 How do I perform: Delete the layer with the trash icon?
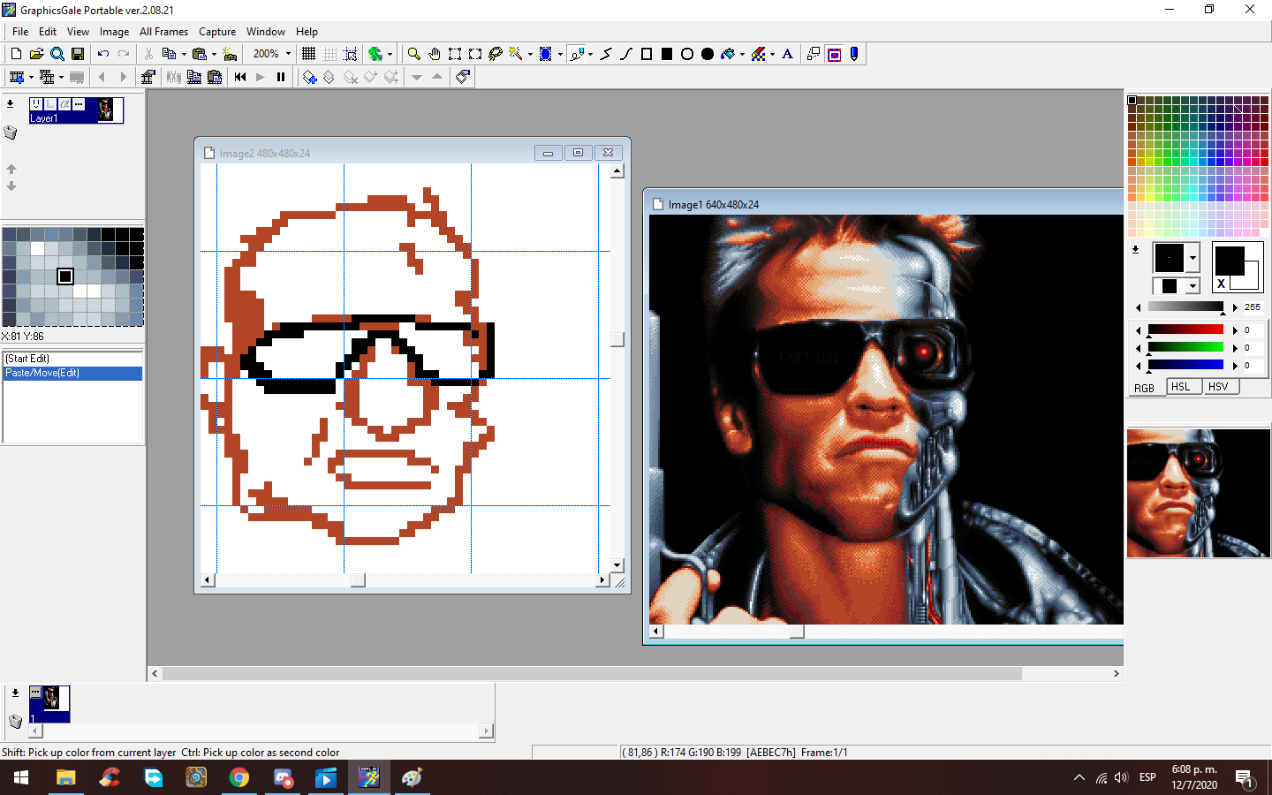point(11,132)
